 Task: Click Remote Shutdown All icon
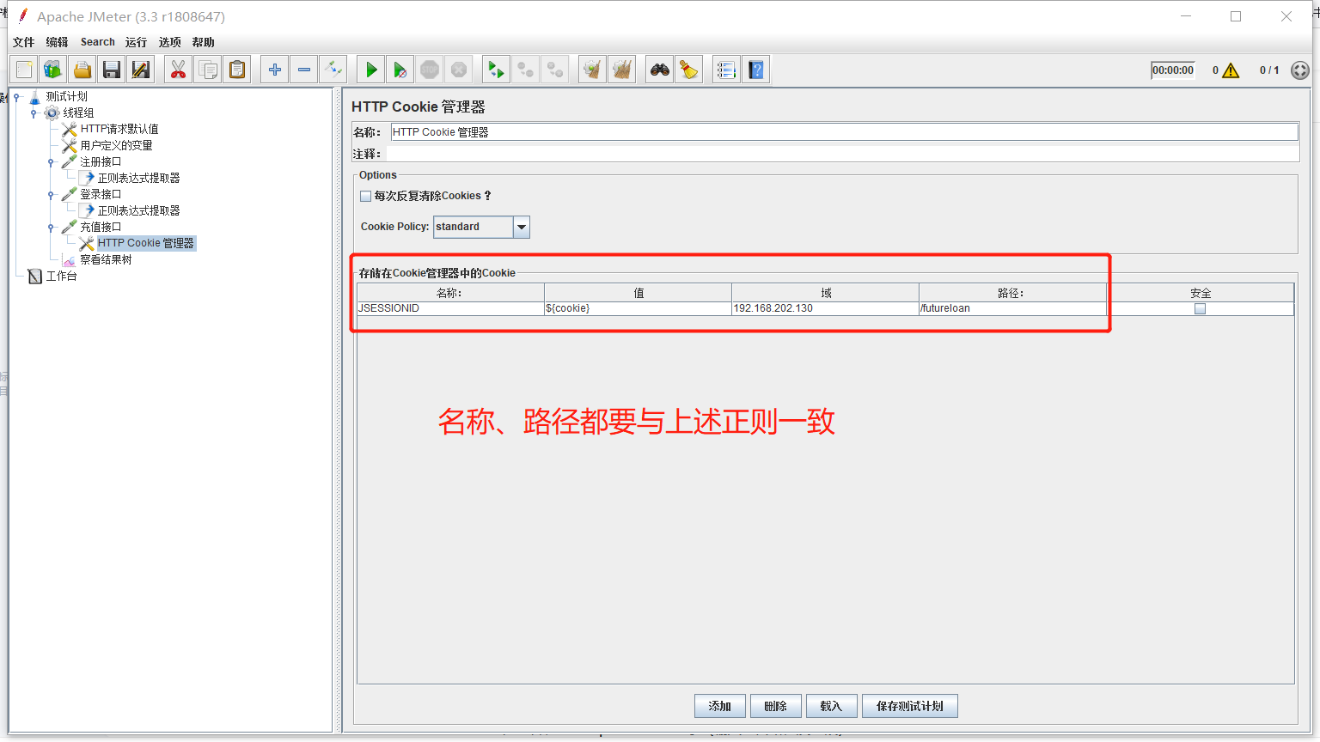tap(555, 70)
